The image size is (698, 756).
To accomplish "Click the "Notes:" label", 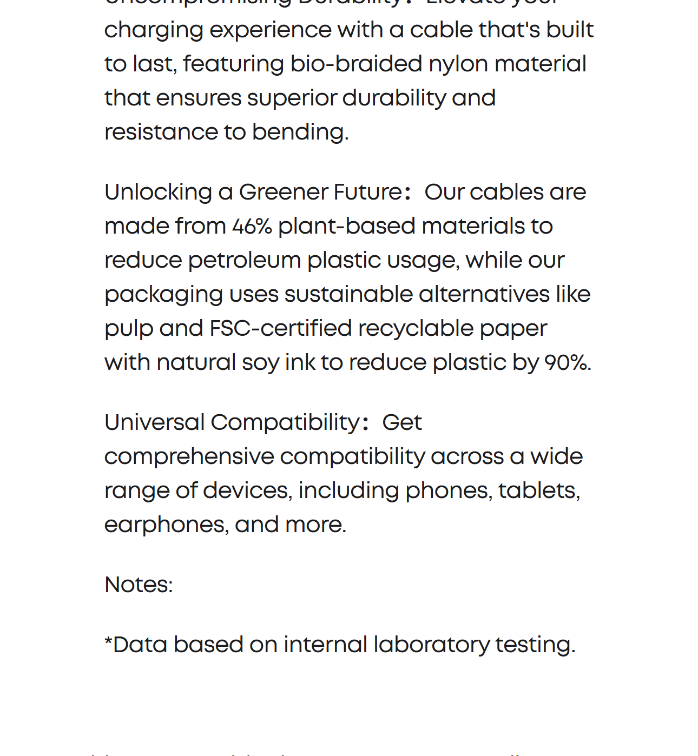I will (x=139, y=585).
